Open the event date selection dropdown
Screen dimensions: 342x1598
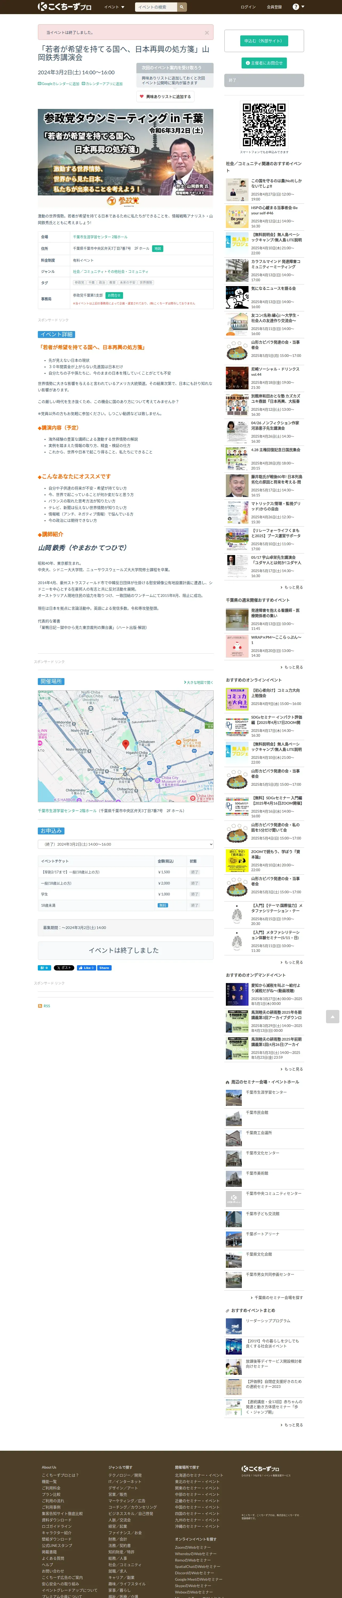pos(125,844)
